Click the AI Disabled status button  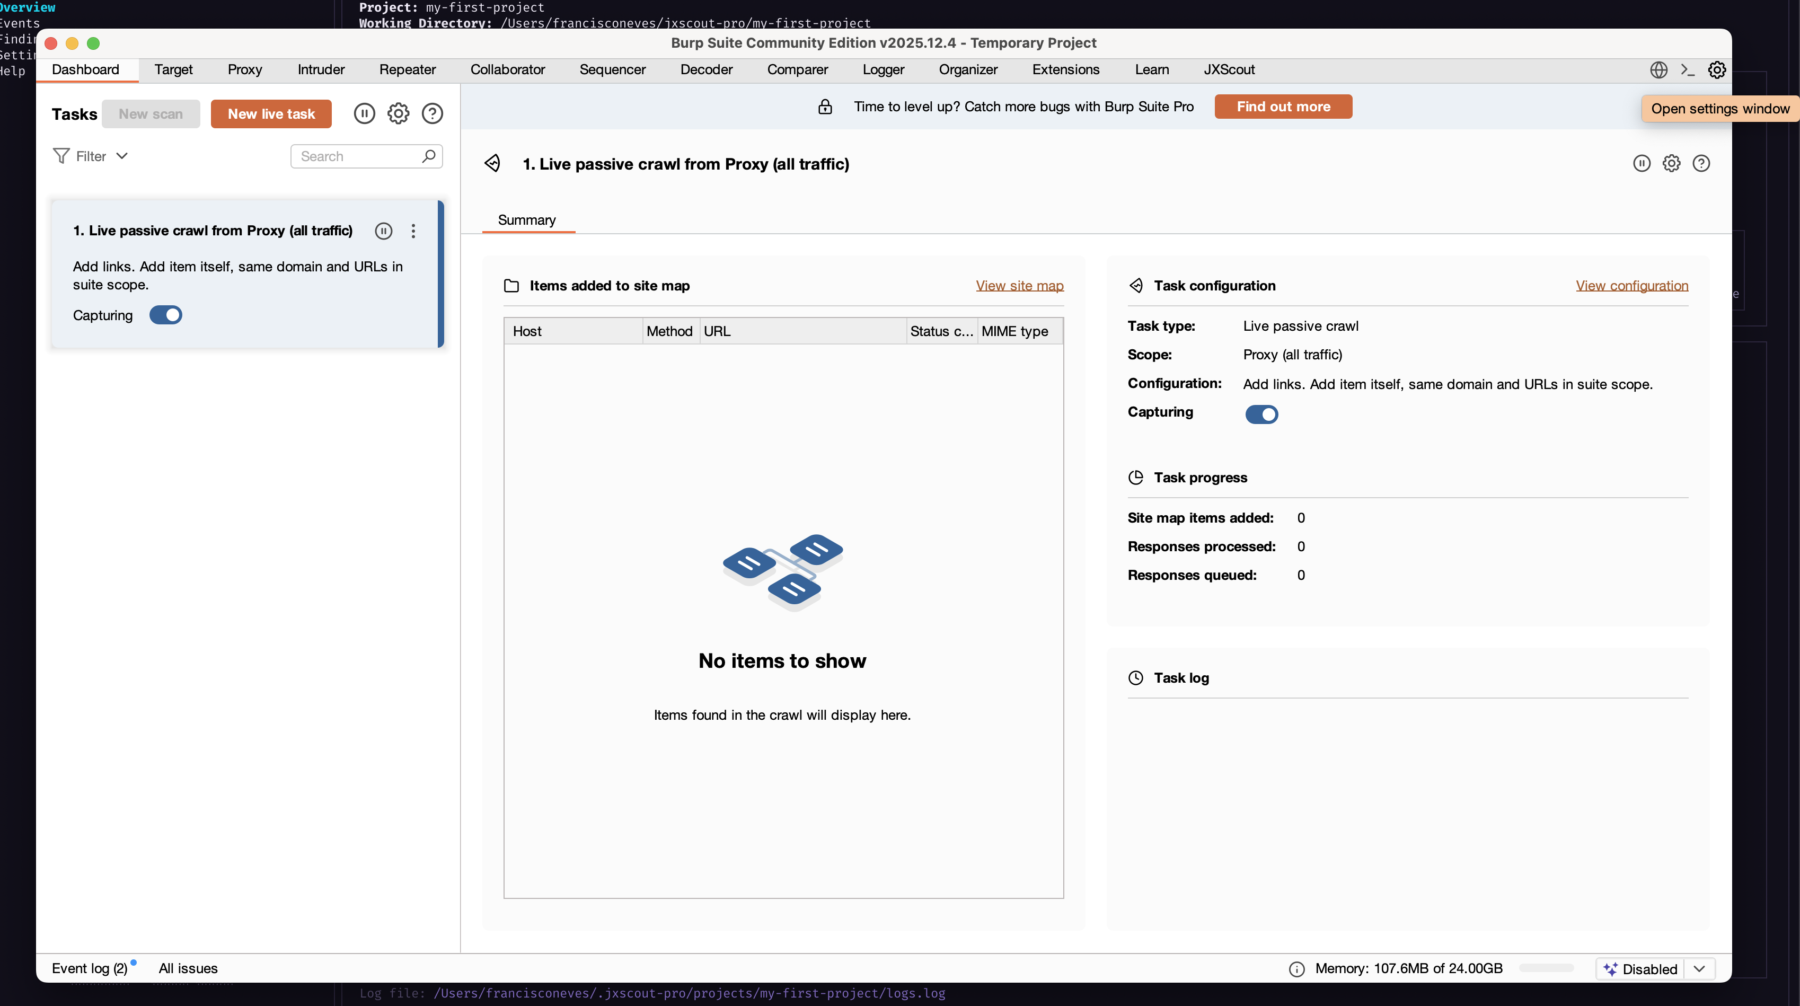(x=1640, y=969)
